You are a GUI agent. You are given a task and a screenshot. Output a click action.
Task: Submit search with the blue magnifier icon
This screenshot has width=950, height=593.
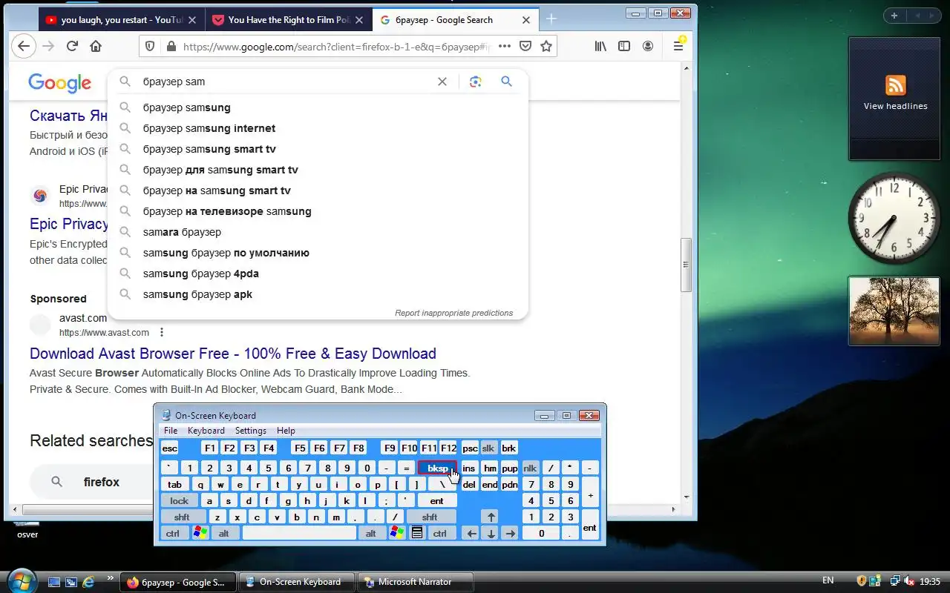coord(506,82)
